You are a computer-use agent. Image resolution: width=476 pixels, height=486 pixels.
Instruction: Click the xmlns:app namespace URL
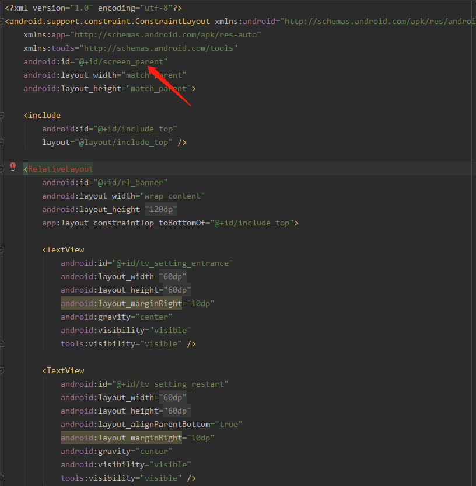166,34
